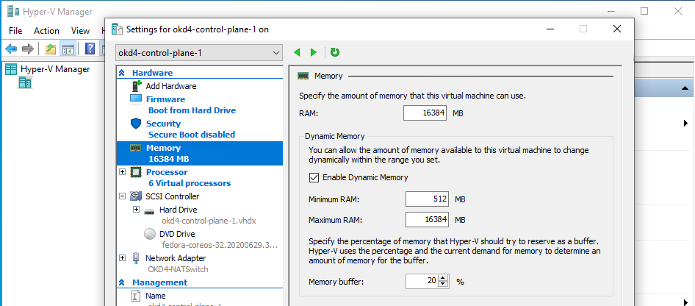Click Boot from Hard Drive text

192,110
